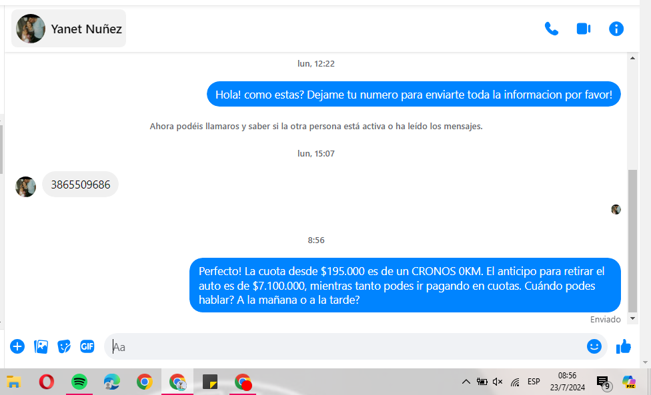651x395 pixels.
Task: Click the small seen-receipt avatar on the right
Action: [616, 209]
